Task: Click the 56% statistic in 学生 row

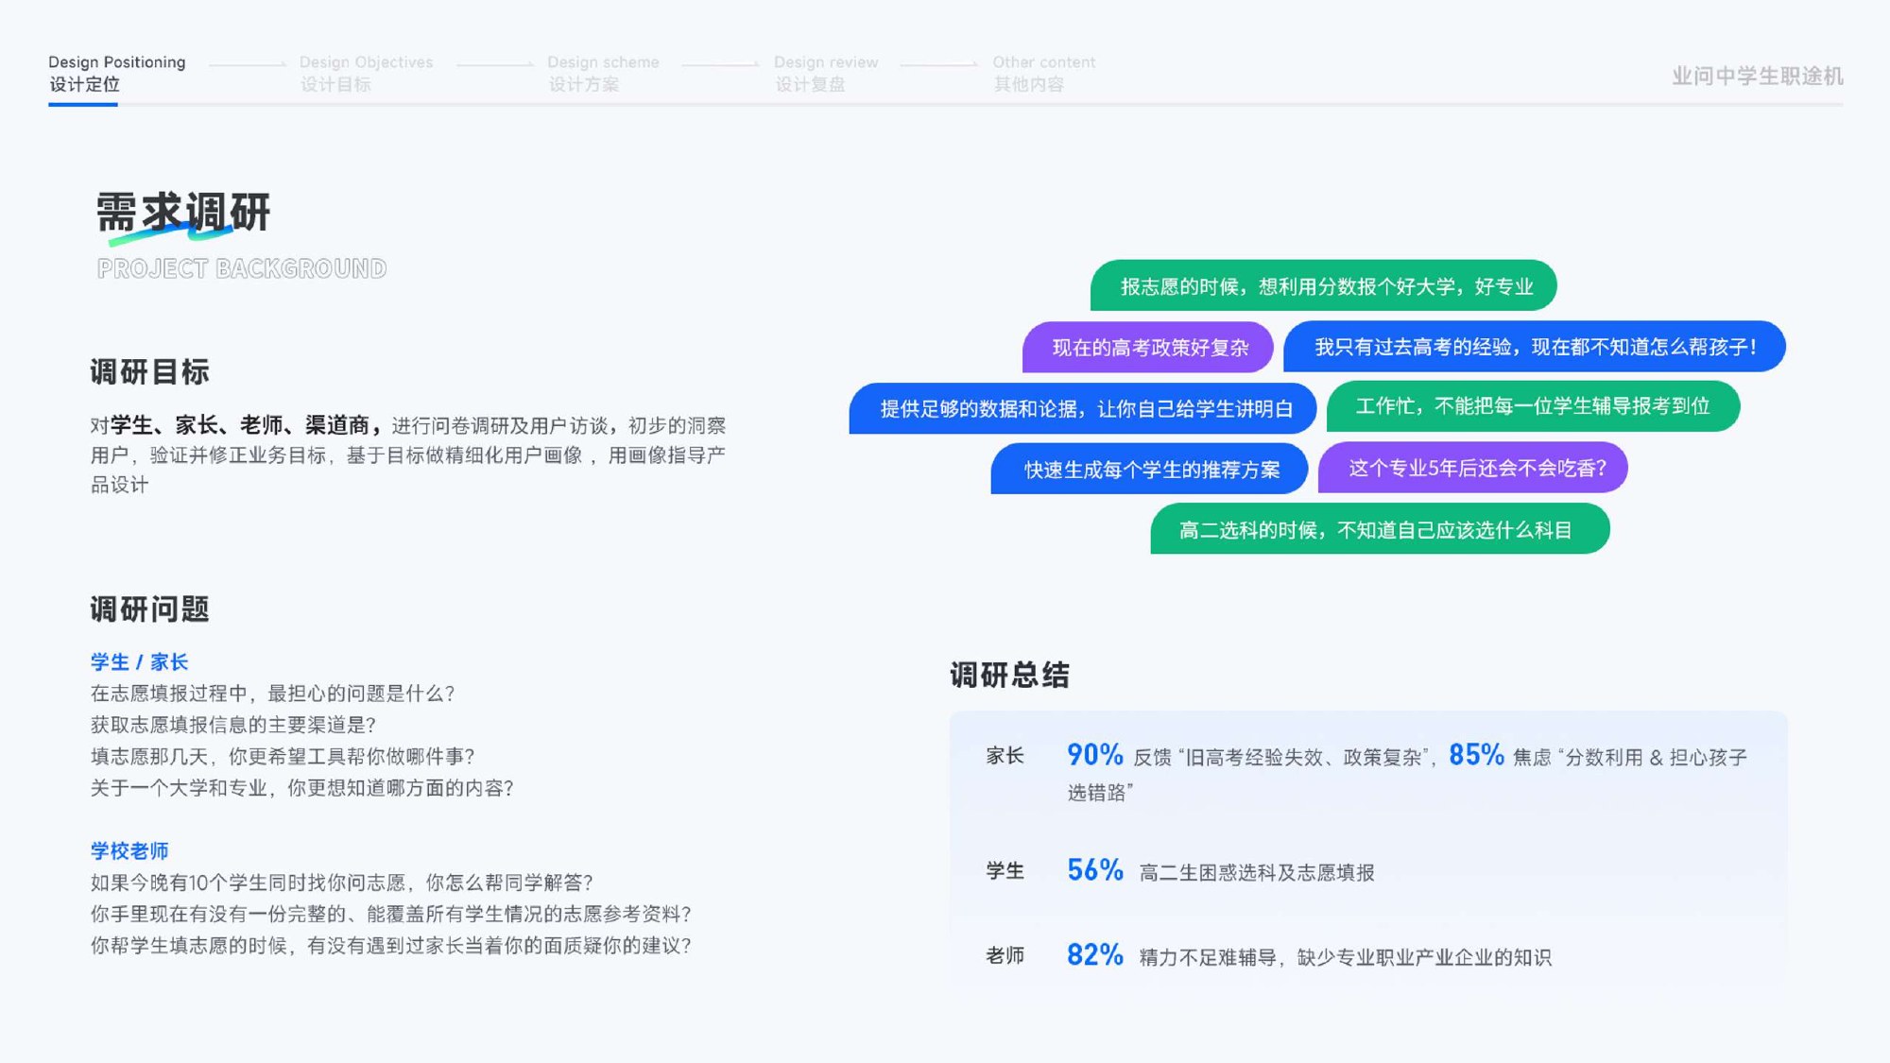Action: click(x=1094, y=869)
